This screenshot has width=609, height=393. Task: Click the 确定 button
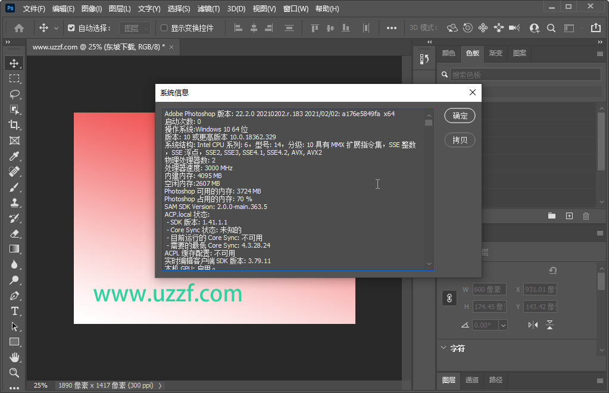pyautogui.click(x=460, y=116)
